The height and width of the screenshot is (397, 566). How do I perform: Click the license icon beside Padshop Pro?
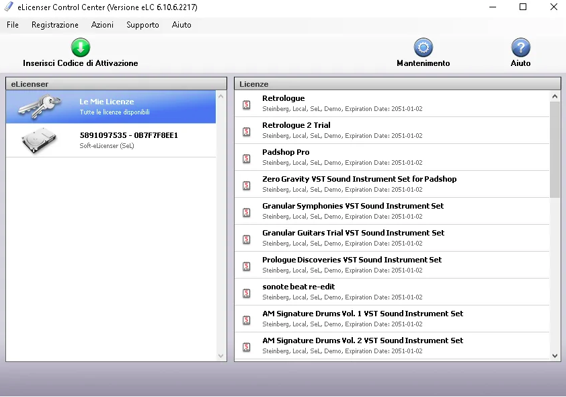click(x=247, y=159)
